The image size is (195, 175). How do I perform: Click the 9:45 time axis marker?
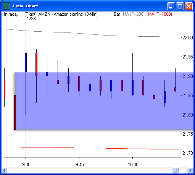[80, 165]
